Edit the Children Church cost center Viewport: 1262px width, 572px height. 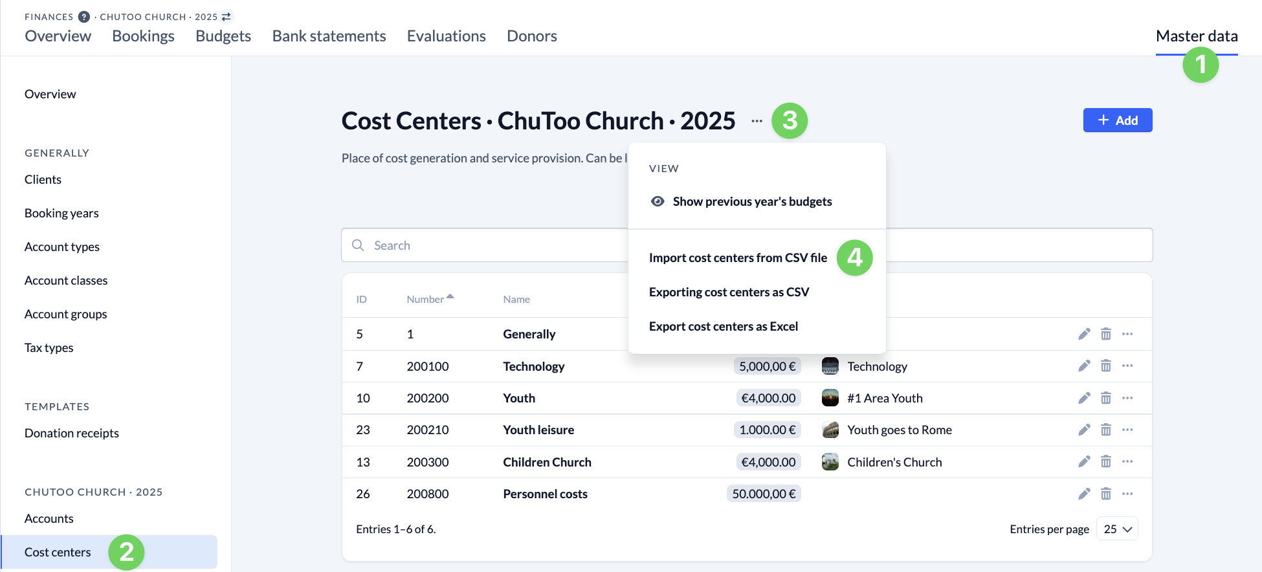(x=1084, y=462)
